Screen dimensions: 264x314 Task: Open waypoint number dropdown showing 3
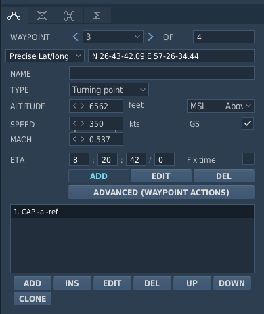(113, 37)
